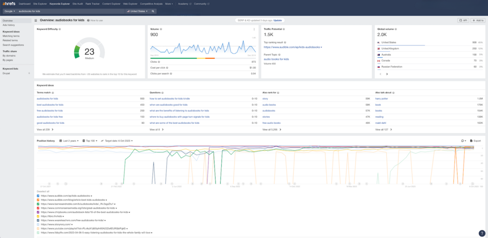Click the keyword search input field
This screenshot has height=238, width=488.
[x=71, y=11]
